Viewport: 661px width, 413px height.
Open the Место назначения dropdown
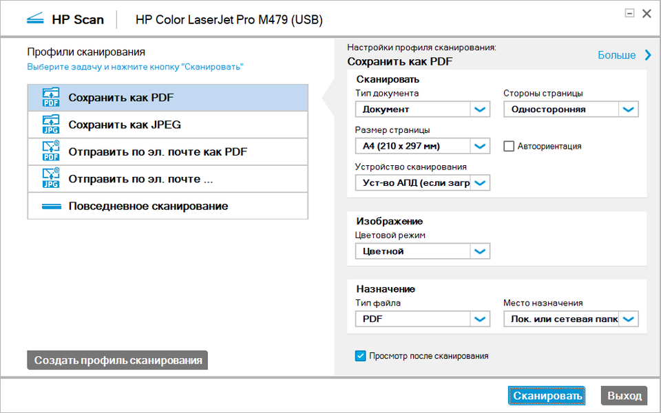point(629,319)
